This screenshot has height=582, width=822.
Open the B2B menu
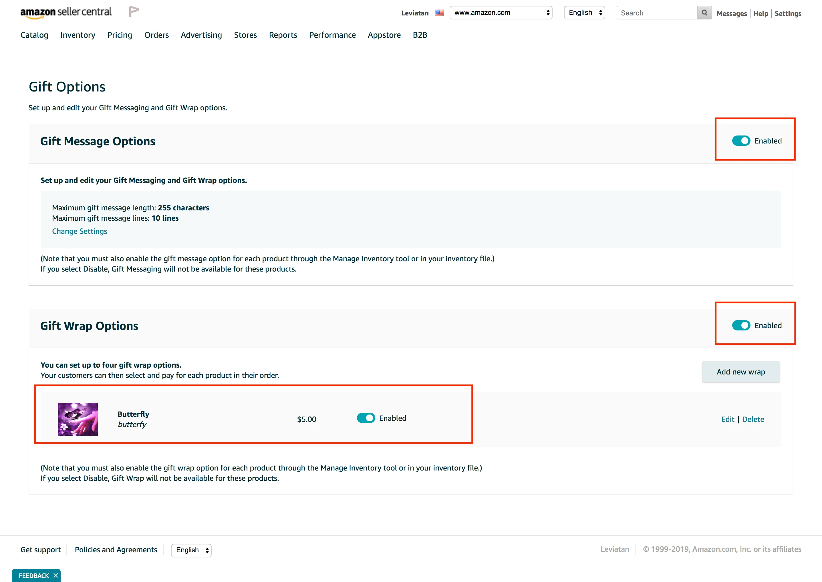pos(420,35)
